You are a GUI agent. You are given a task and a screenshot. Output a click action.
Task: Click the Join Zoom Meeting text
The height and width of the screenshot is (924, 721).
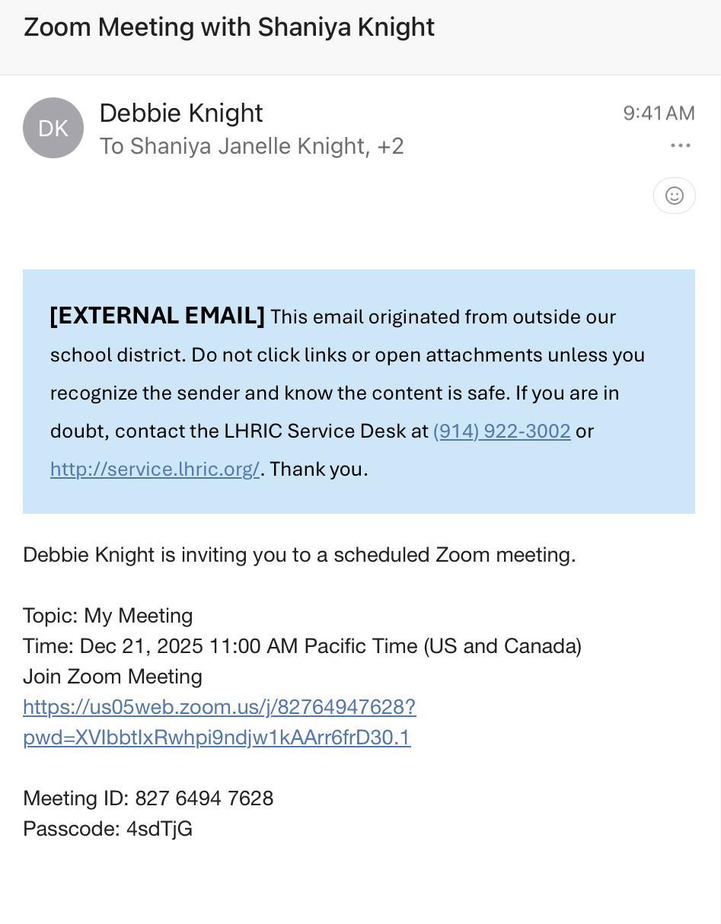point(113,677)
